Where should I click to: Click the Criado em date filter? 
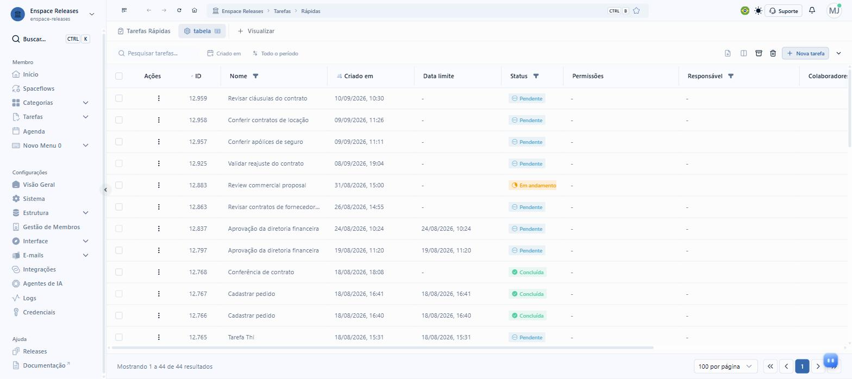[224, 53]
